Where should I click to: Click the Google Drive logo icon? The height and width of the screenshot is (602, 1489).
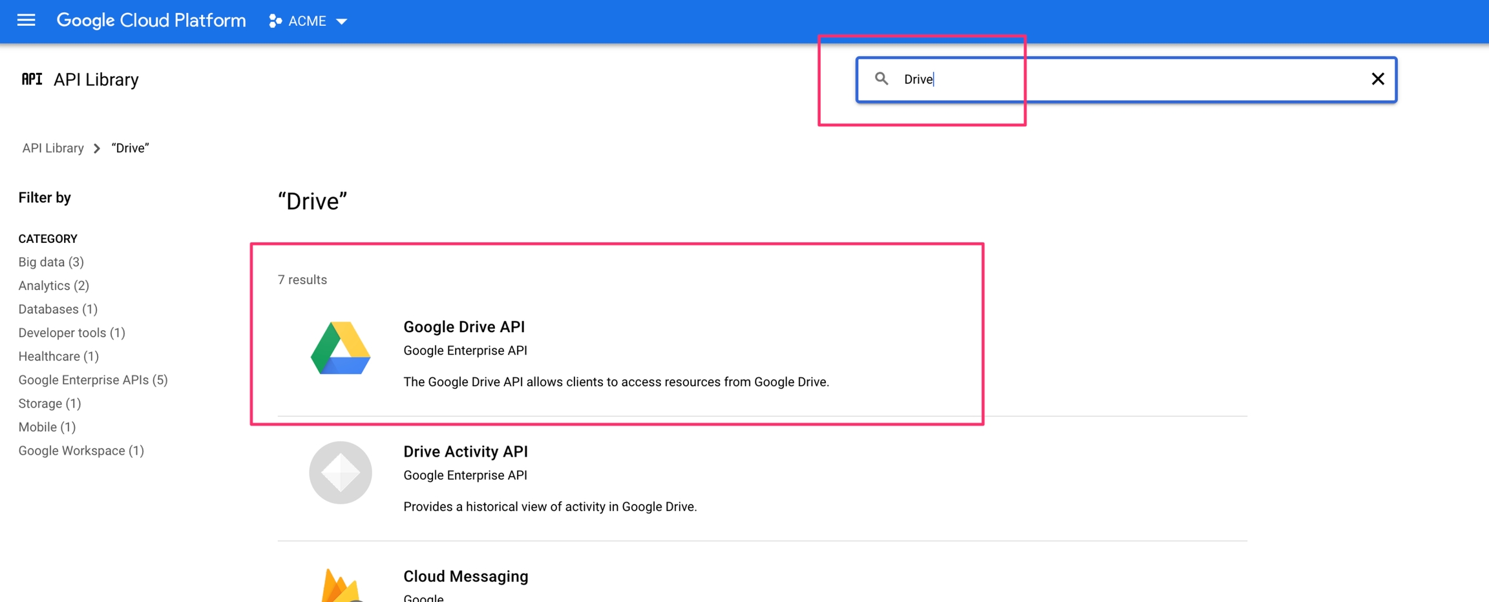340,348
